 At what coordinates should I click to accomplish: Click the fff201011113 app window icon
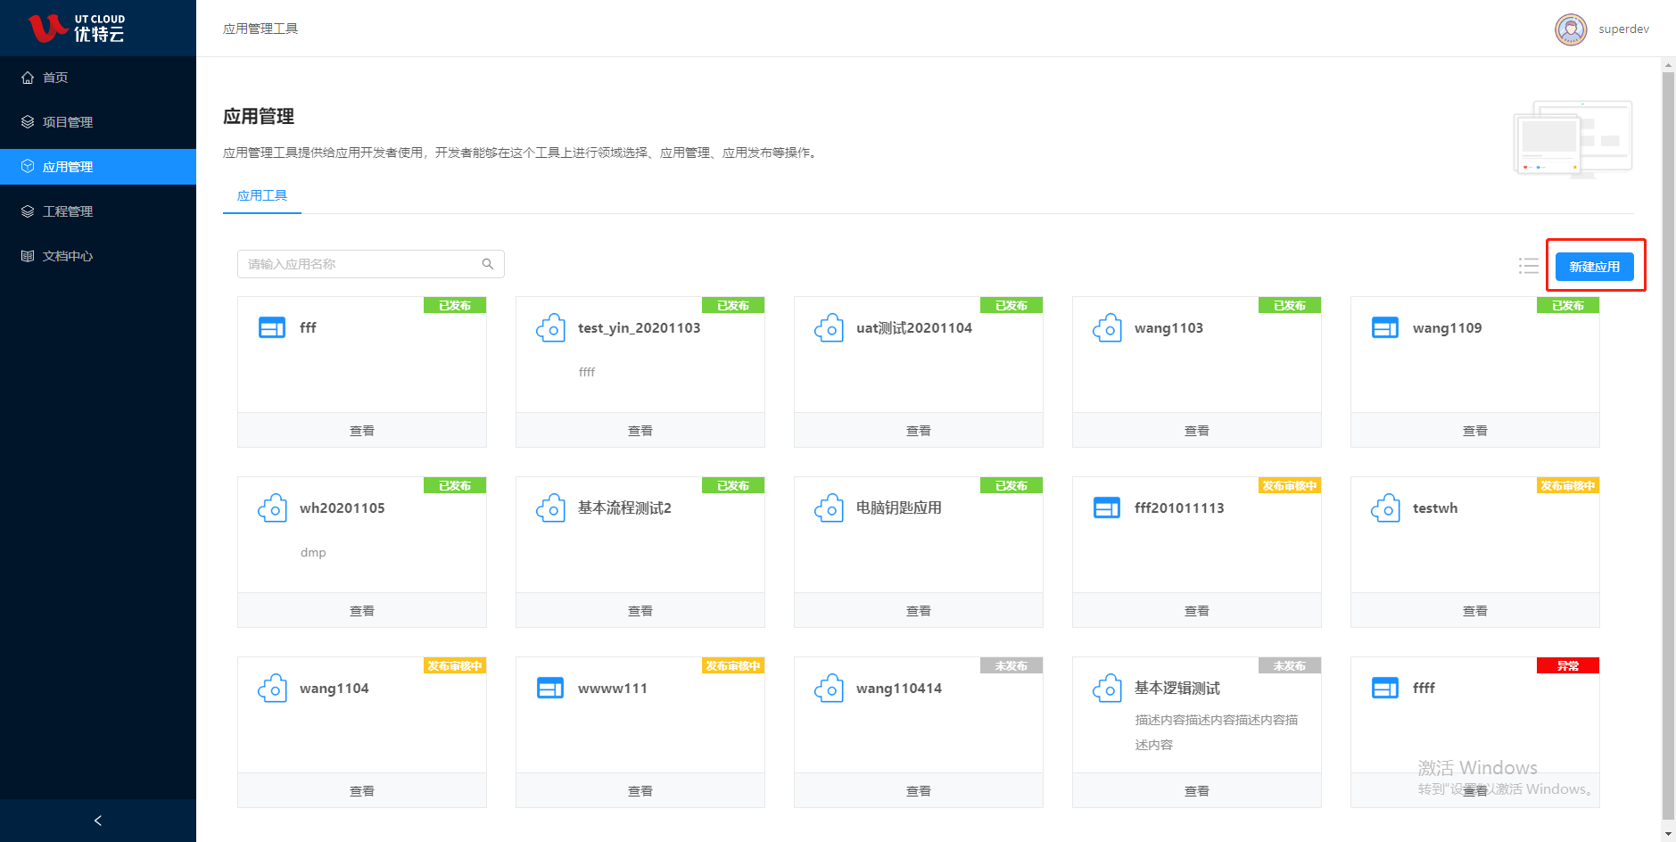[1107, 508]
